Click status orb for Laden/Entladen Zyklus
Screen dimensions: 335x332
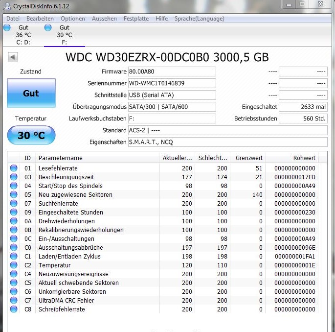coord(14,256)
